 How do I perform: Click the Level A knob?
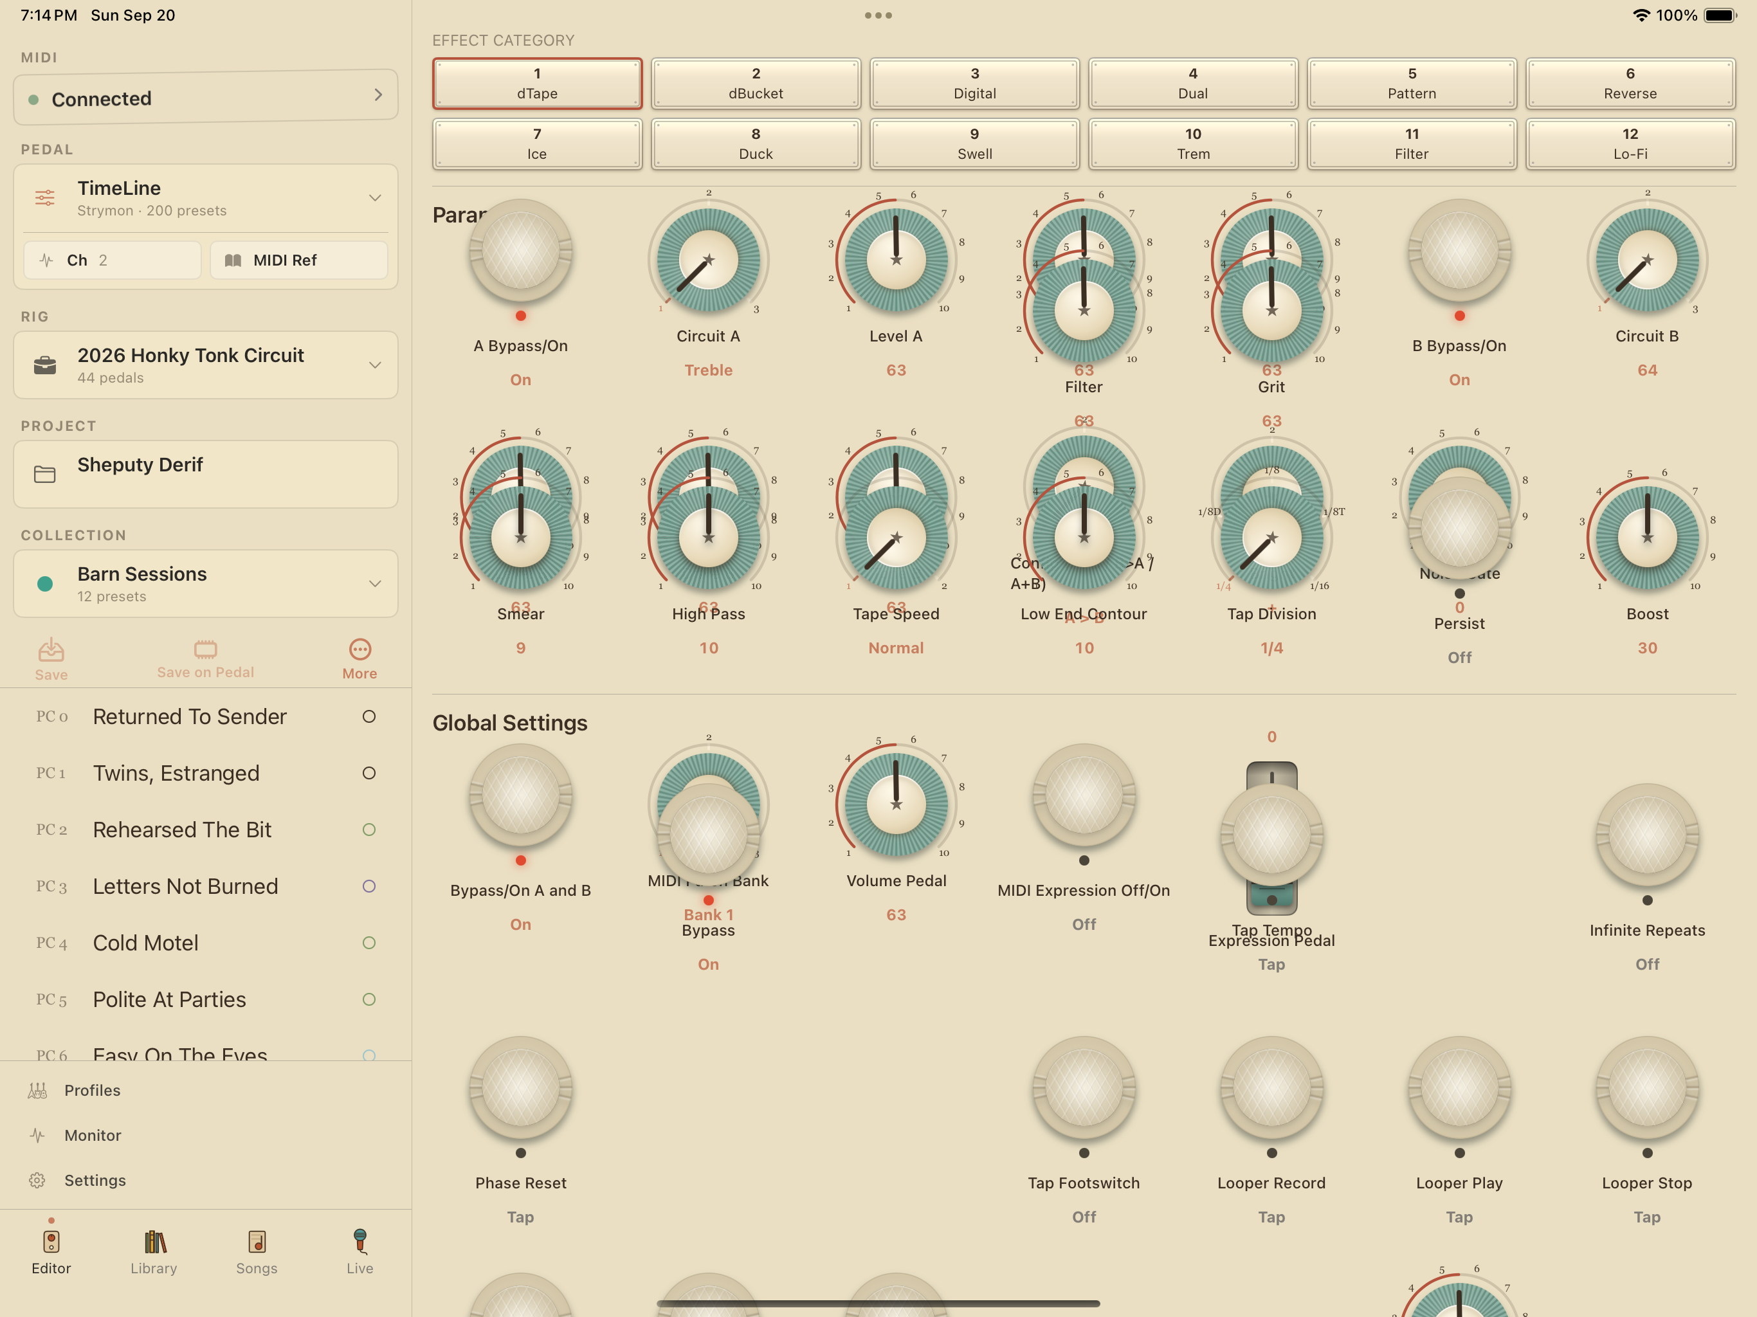point(896,260)
